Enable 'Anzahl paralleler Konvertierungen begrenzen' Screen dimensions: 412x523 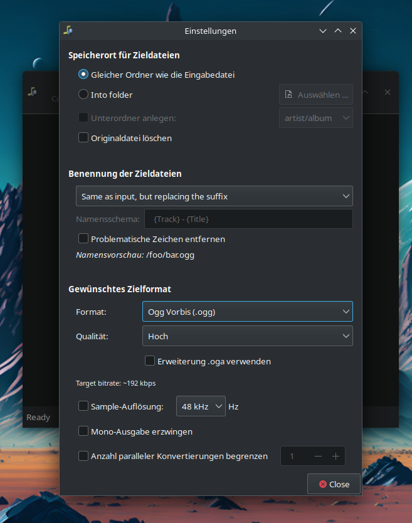(83, 456)
